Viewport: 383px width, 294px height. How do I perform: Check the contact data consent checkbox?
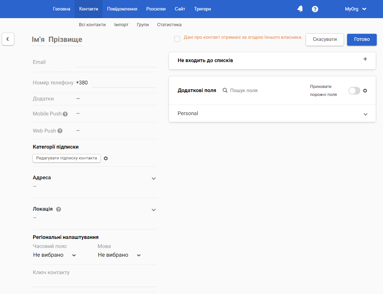click(x=177, y=39)
